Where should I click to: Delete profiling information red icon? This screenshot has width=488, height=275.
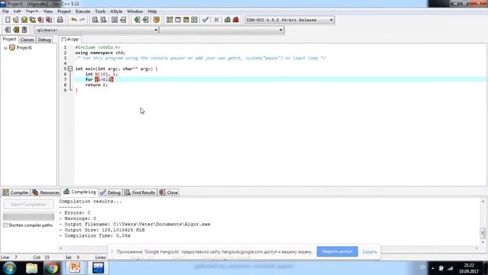236,20
